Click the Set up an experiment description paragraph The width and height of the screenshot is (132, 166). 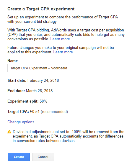click(63, 19)
